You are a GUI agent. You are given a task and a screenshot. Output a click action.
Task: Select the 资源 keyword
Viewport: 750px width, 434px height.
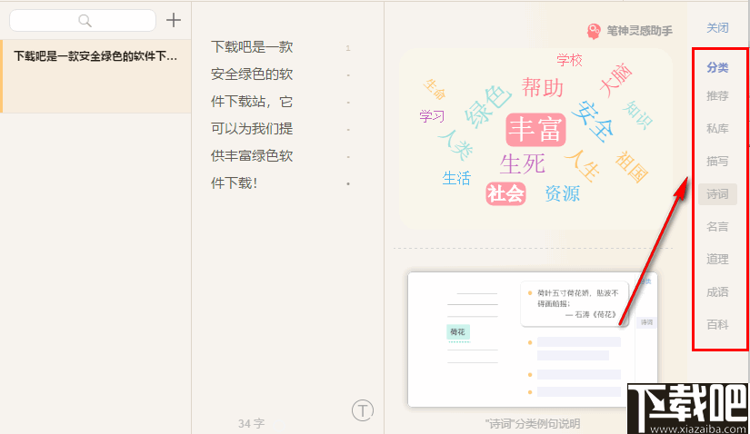563,193
